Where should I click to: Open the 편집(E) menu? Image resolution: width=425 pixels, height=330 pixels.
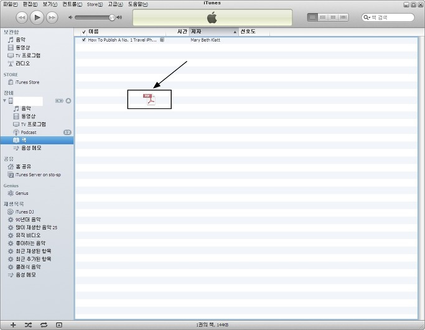[x=30, y=4]
